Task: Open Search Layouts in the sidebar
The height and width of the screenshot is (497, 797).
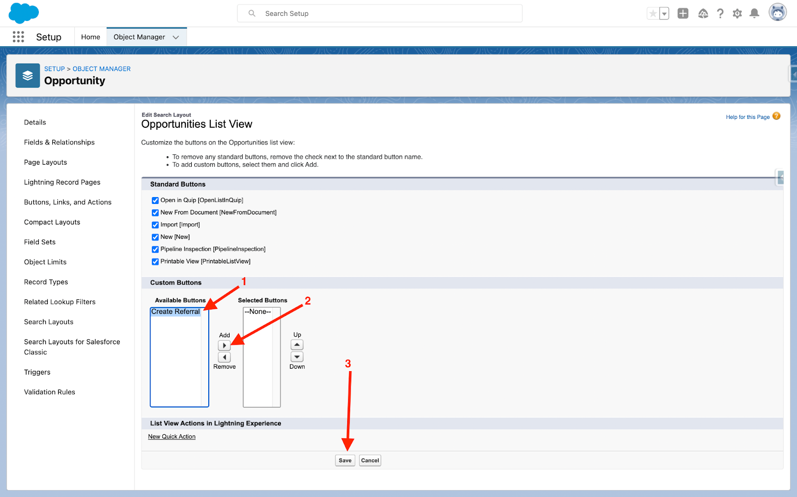Action: [49, 321]
